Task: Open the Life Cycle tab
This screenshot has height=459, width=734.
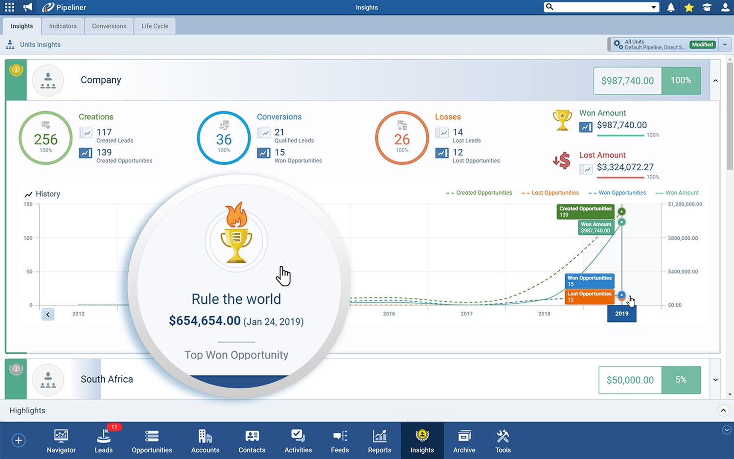Action: click(x=155, y=26)
